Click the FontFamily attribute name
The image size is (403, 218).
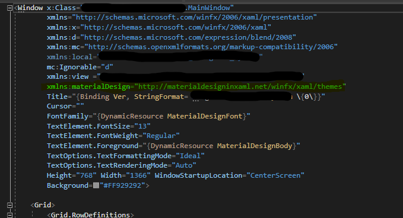click(68, 116)
